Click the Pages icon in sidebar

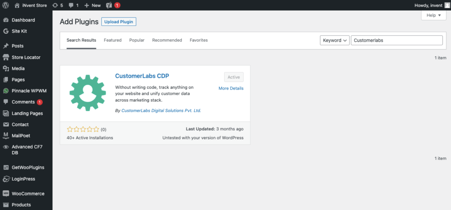6,80
